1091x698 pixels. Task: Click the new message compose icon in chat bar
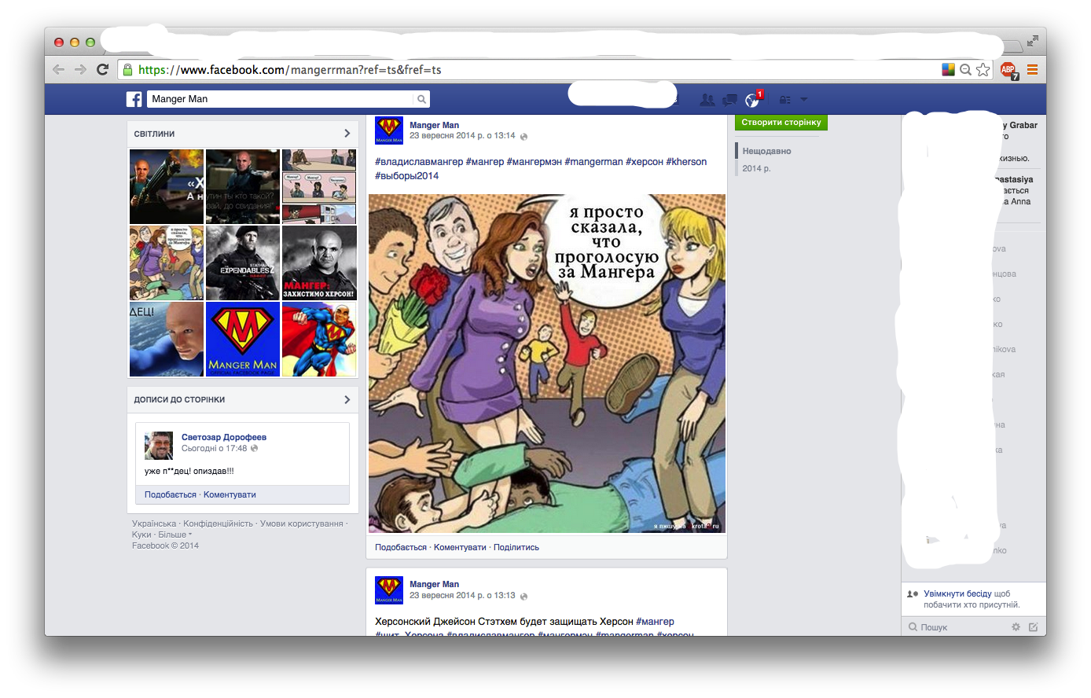pos(1033,626)
